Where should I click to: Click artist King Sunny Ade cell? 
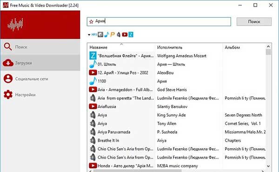(x=171, y=115)
